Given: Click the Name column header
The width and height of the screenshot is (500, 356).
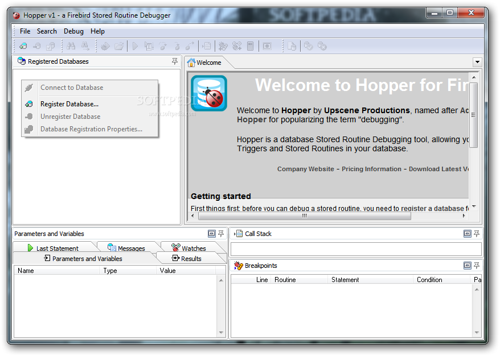Looking at the screenshot, I should 57,271.
